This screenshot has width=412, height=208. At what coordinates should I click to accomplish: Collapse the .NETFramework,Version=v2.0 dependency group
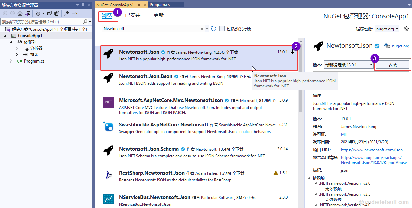coord(315,184)
